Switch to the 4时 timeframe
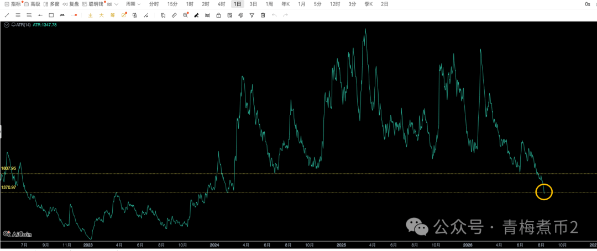597x251 pixels. click(221, 4)
